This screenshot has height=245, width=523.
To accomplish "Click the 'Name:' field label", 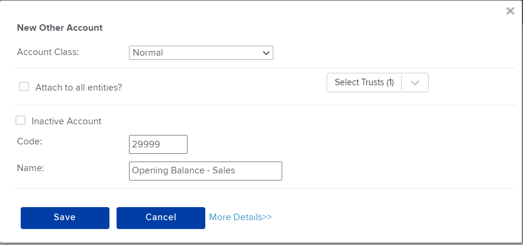I will coord(30,168).
